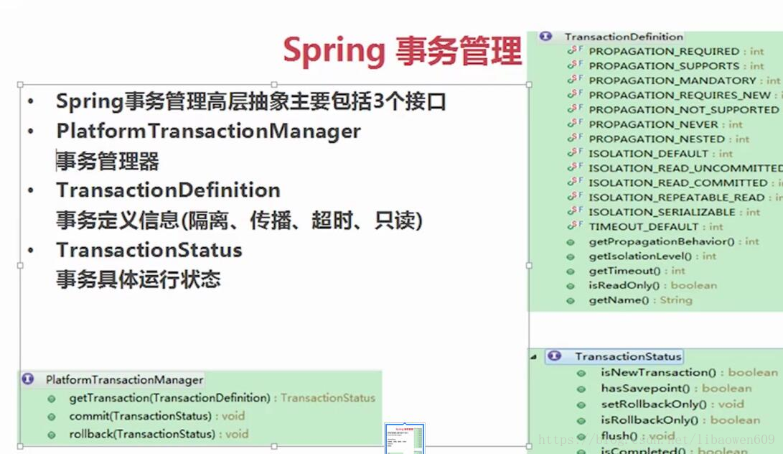
Task: Click the setRollbackOnly() method icon
Action: pyautogui.click(x=581, y=404)
